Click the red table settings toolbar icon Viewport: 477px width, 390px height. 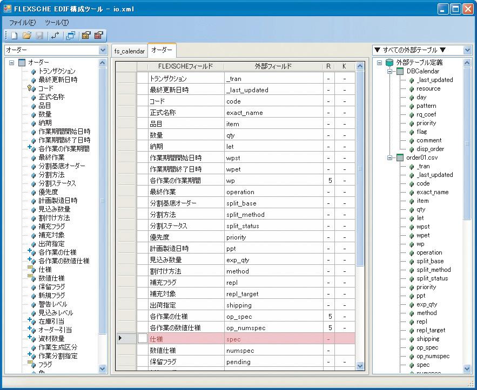coord(98,36)
